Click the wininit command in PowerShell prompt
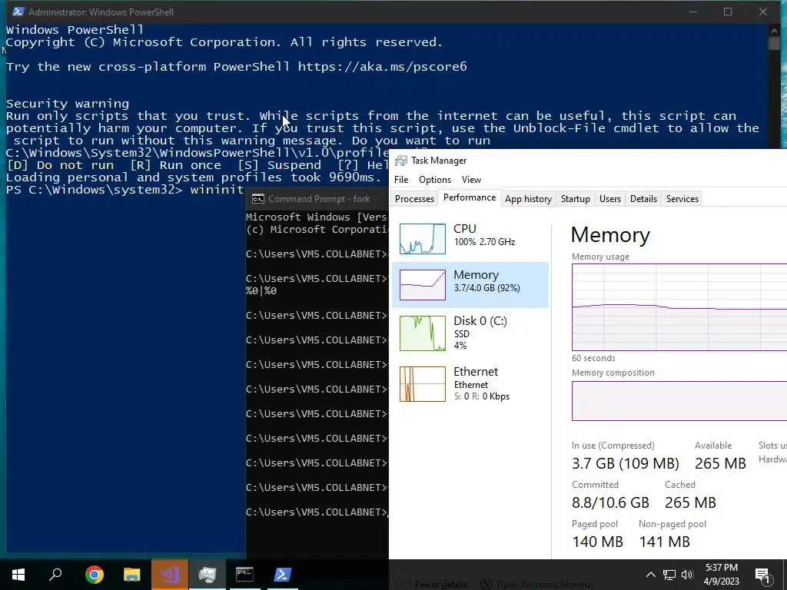 click(x=217, y=190)
